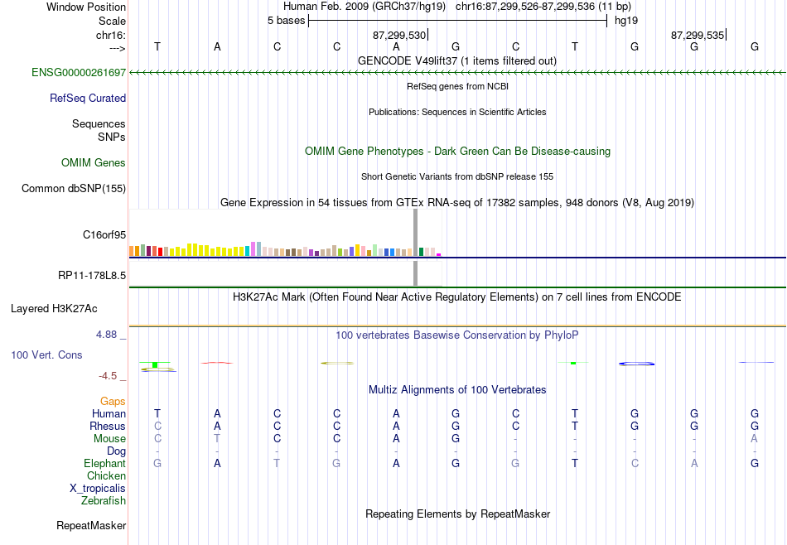Click the Chicken species label
Image resolution: width=787 pixels, height=545 pixels.
coord(106,475)
